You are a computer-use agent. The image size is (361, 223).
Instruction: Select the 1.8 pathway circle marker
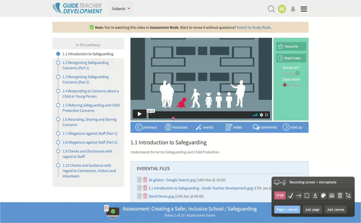[x=58, y=142]
